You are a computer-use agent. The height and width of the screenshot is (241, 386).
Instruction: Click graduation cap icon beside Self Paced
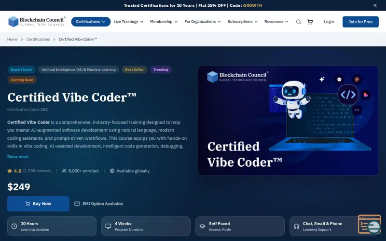(202, 226)
